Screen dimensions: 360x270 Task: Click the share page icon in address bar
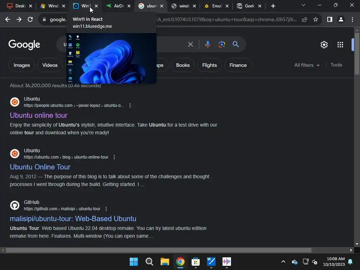click(304, 20)
